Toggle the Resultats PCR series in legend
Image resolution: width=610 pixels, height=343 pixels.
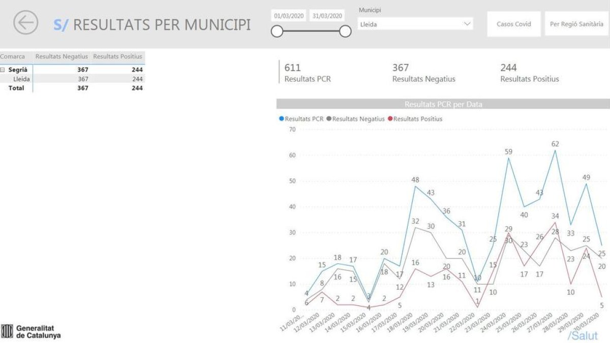(x=304, y=118)
